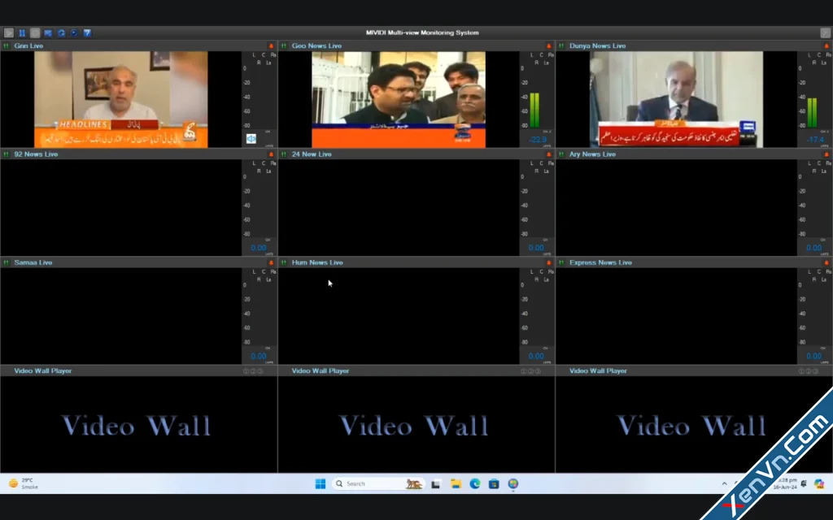The height and width of the screenshot is (520, 833).
Task: Click the green audio meter bars on Dunya News
Action: click(x=813, y=112)
